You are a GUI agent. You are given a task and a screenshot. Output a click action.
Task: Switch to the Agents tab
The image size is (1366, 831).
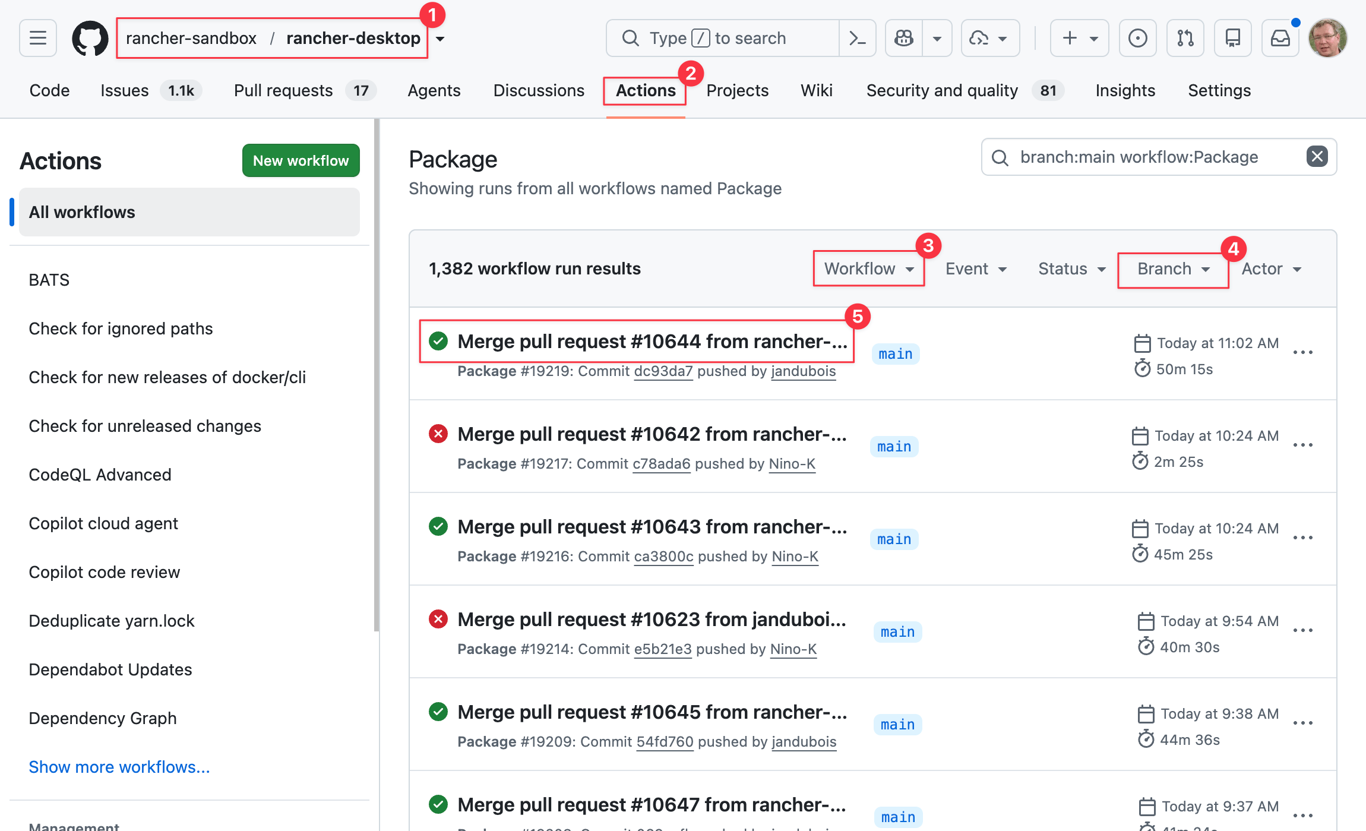click(x=434, y=90)
